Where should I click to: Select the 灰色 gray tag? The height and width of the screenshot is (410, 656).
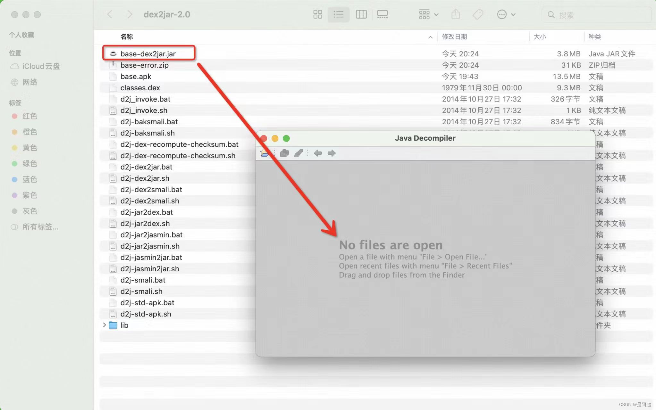pyautogui.click(x=24, y=211)
